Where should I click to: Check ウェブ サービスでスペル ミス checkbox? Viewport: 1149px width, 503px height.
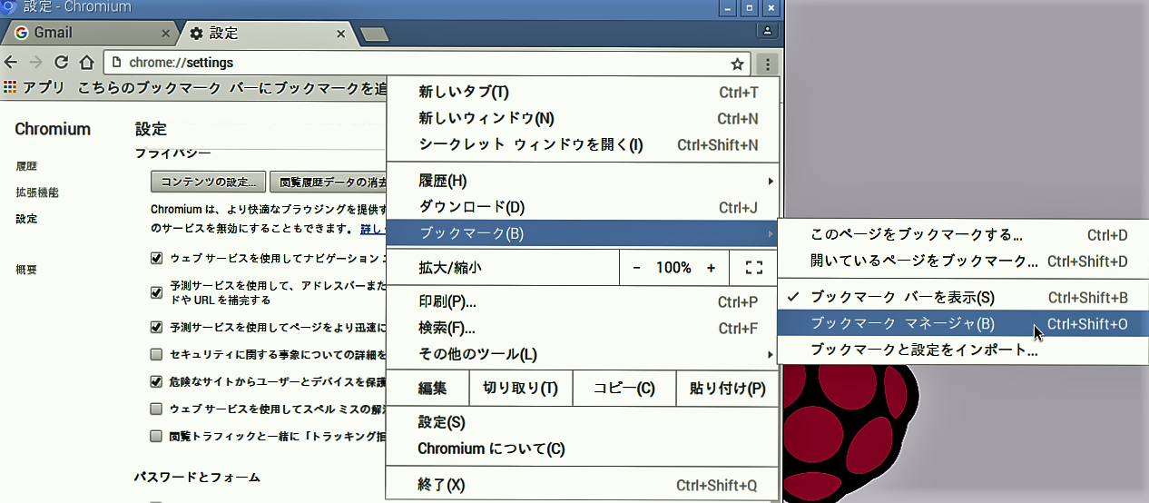click(156, 409)
